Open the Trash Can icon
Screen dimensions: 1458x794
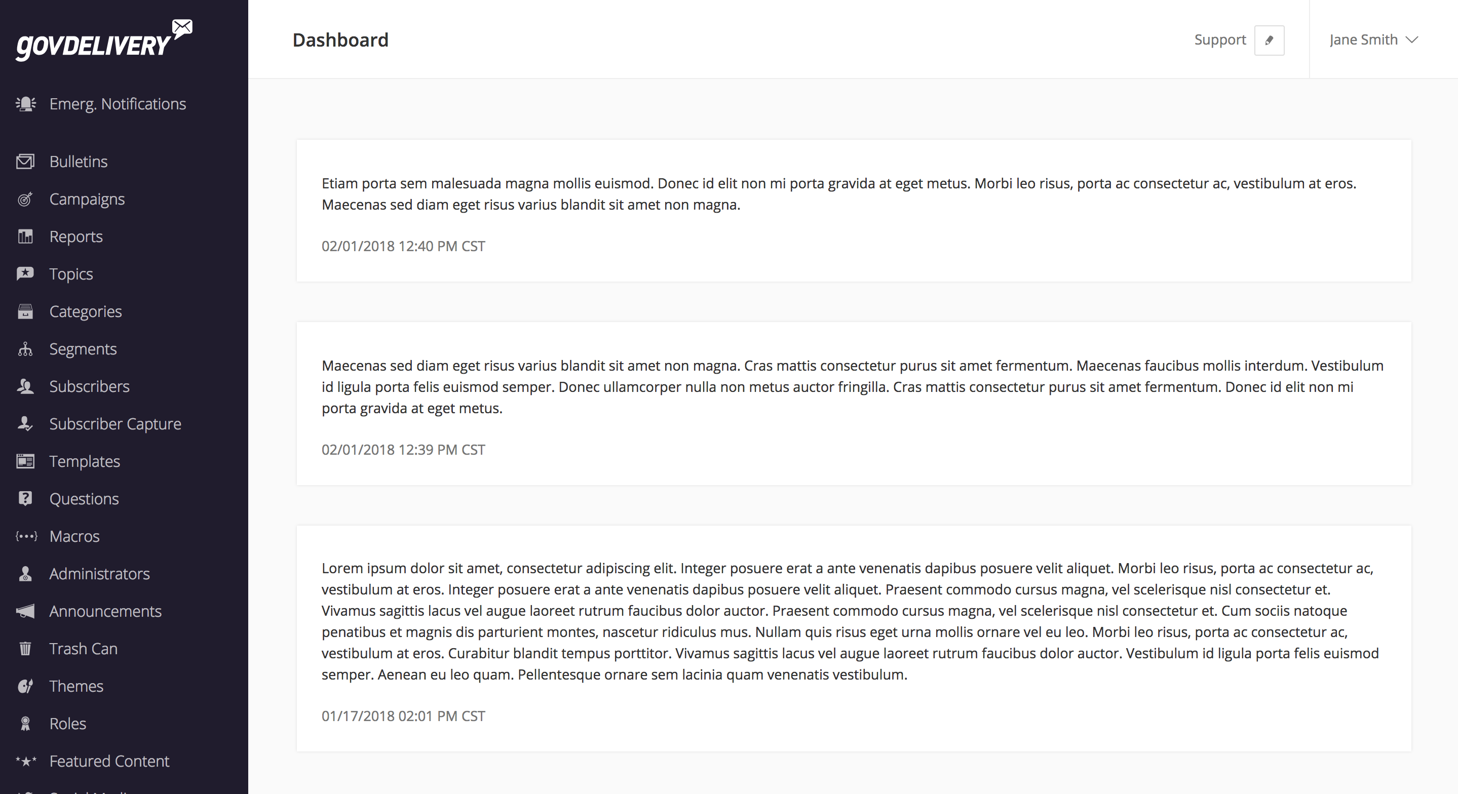(x=25, y=649)
